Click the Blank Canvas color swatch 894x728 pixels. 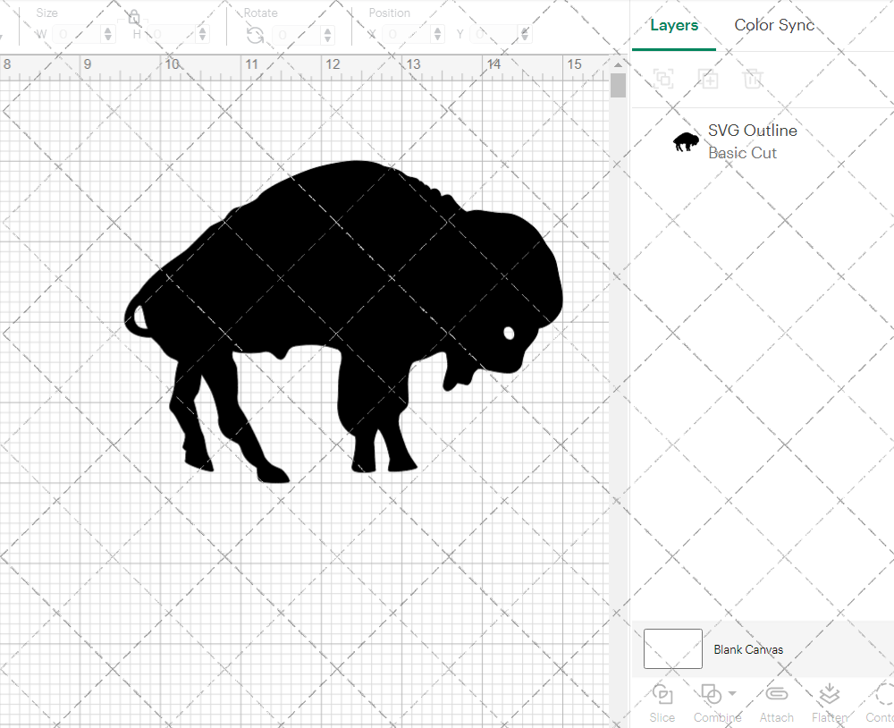pos(672,649)
